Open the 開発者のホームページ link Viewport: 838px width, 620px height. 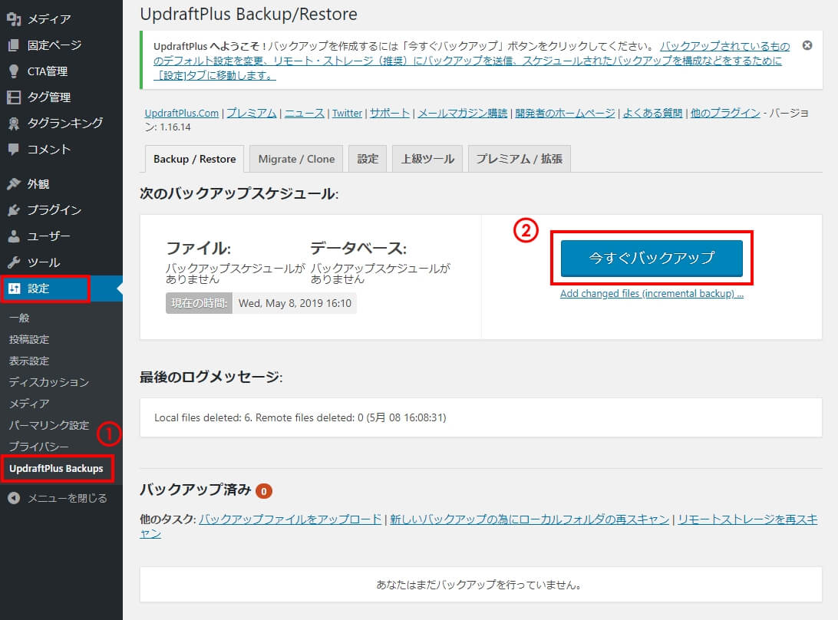565,114
